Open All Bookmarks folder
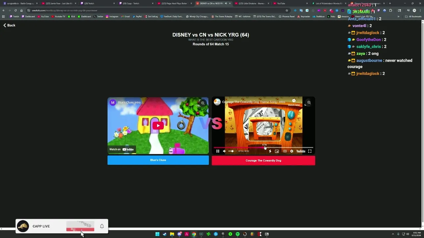Screen dimensions: 424x238 coord(413,16)
